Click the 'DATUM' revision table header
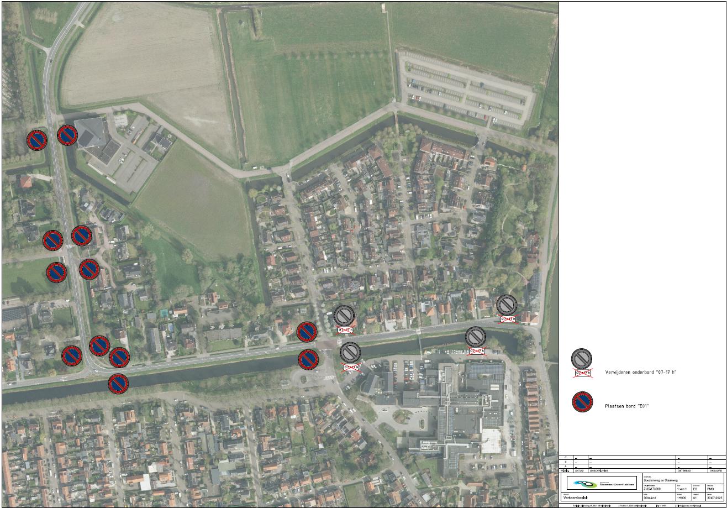This screenshot has height=508, width=727. (x=579, y=470)
